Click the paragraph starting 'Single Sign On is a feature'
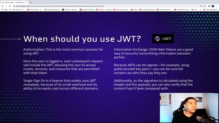219x123 pixels. [x=61, y=84]
